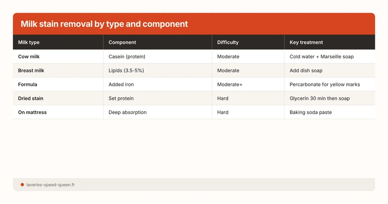Click the "Casein (protein)" cell
388x204 pixels.
pyautogui.click(x=127, y=57)
